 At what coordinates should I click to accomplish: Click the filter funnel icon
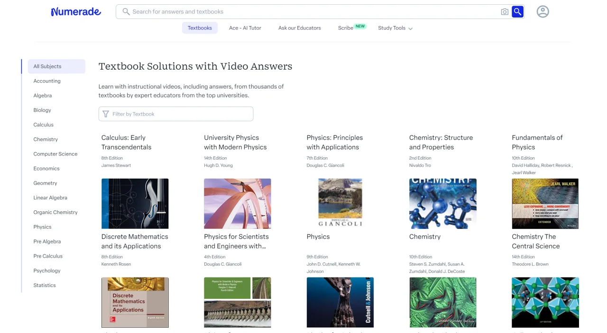tap(106, 114)
